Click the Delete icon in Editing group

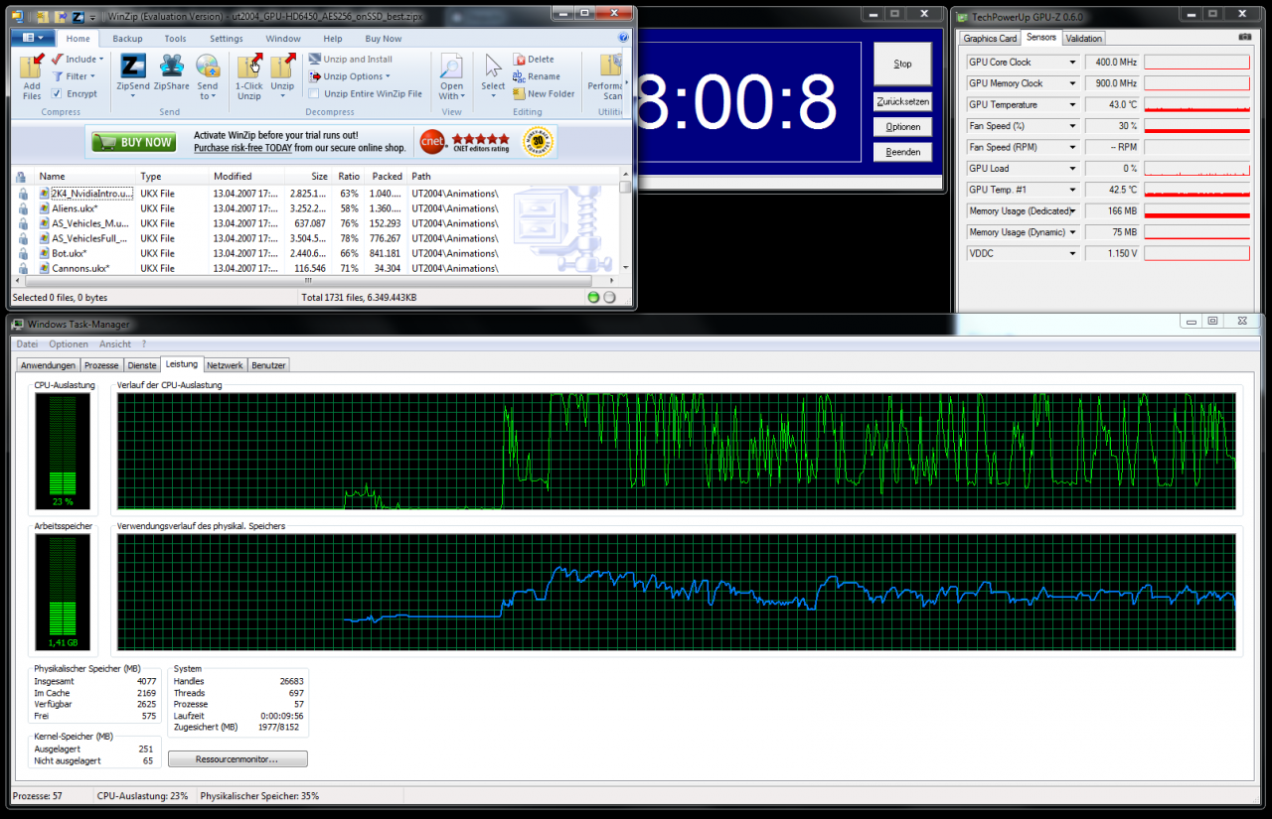pyautogui.click(x=519, y=60)
